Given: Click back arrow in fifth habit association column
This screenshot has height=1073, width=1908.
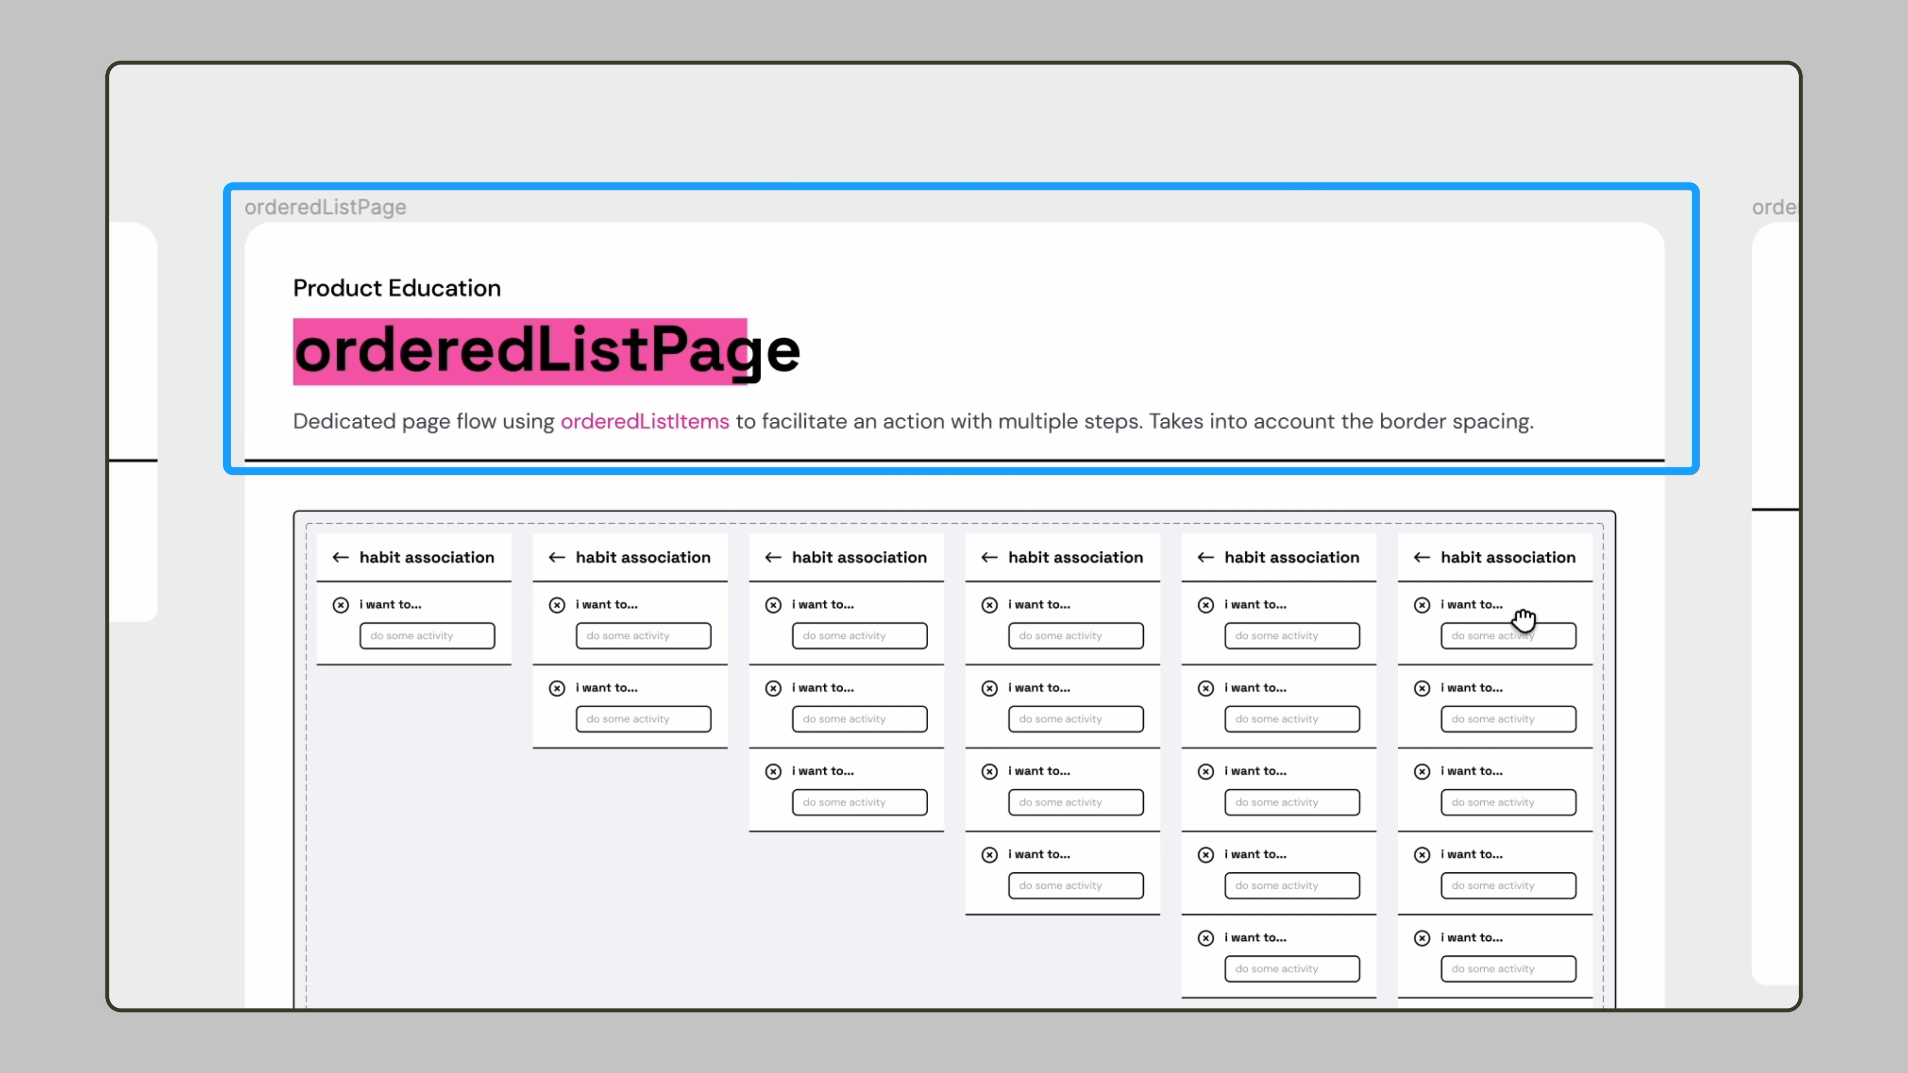Looking at the screenshot, I should tap(1206, 557).
